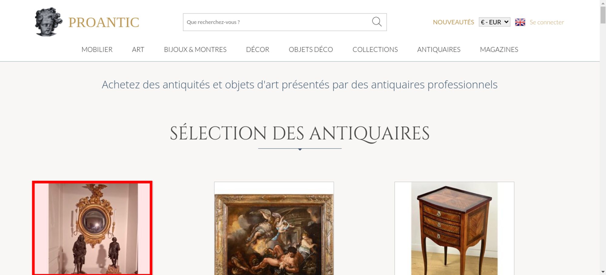This screenshot has width=606, height=275.
Task: Open the framed mythological painting thumbnail
Action: (x=274, y=229)
